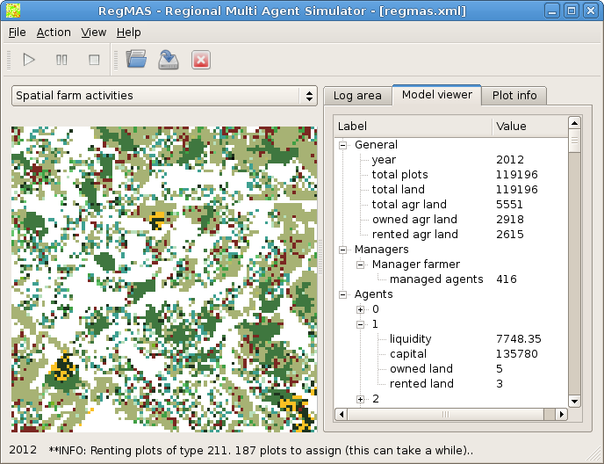Collapse the General tree node
The height and width of the screenshot is (464, 604).
click(342, 145)
